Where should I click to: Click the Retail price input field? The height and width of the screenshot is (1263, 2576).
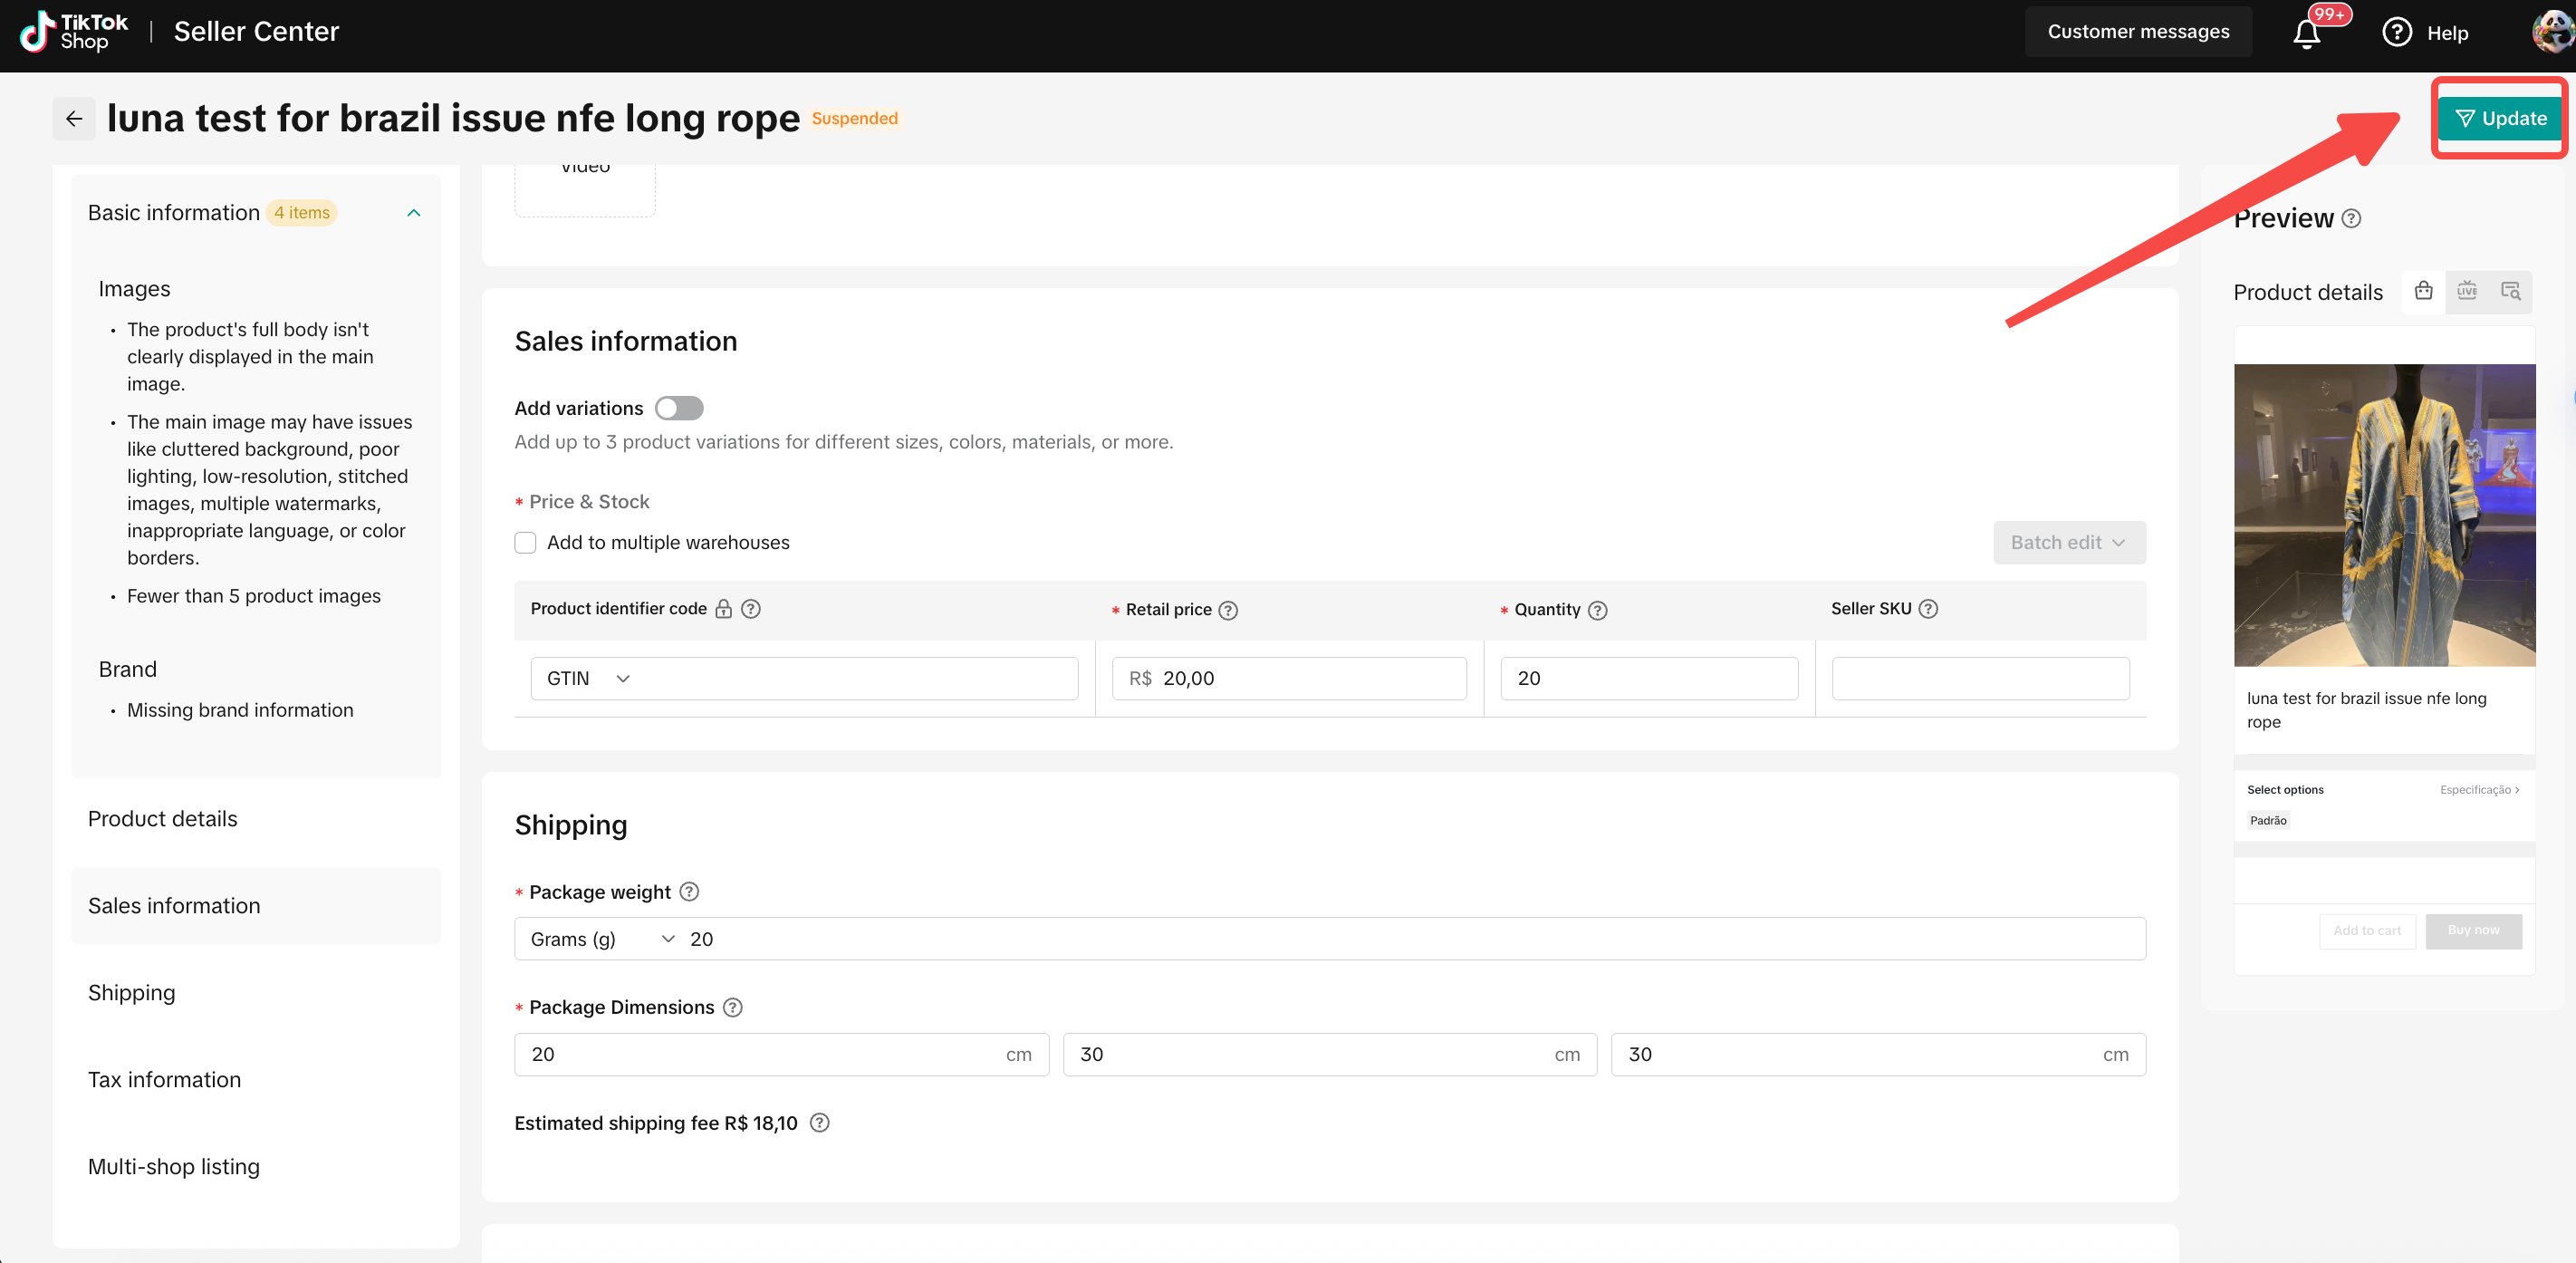(1289, 679)
